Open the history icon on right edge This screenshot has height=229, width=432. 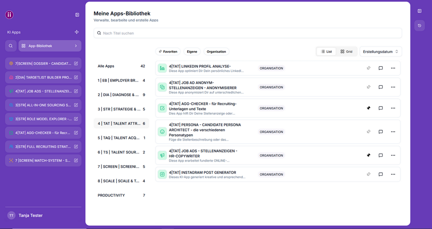[419, 25]
